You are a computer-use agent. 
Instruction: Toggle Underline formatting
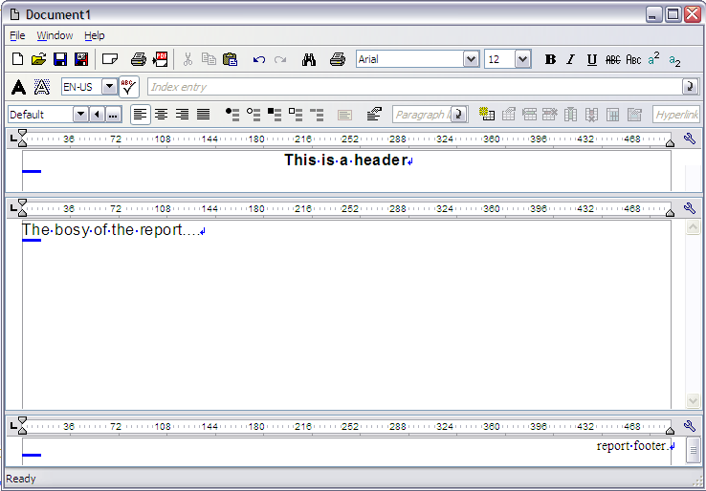pos(591,59)
